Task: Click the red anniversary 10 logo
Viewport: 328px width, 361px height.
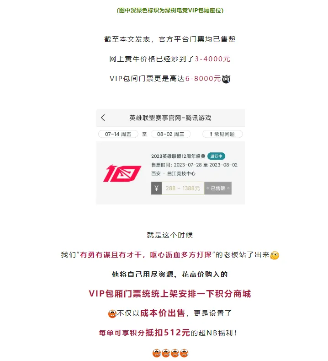Action: (122, 173)
